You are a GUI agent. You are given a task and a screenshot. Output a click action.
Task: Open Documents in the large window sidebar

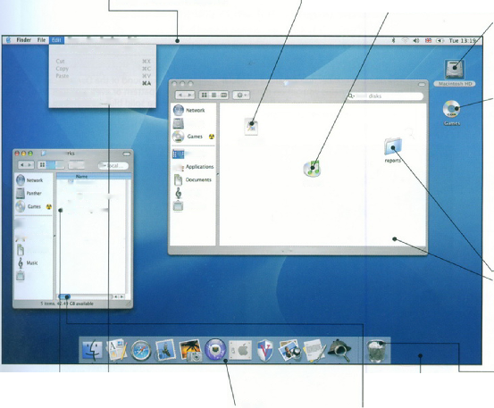[x=194, y=179]
